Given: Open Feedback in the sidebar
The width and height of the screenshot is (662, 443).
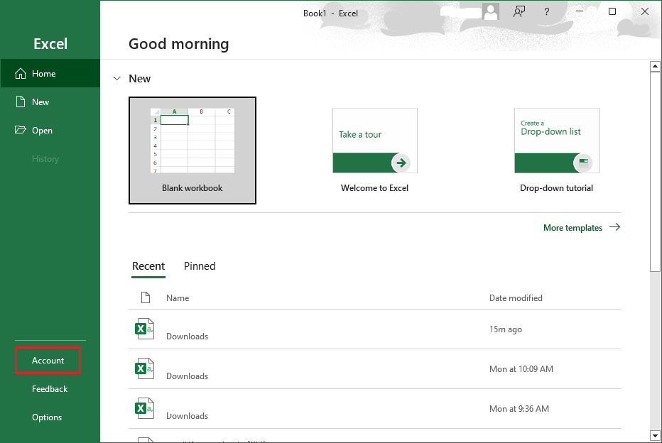Looking at the screenshot, I should (x=50, y=389).
